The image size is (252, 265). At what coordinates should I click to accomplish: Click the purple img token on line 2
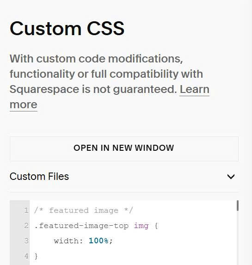tap(141, 226)
